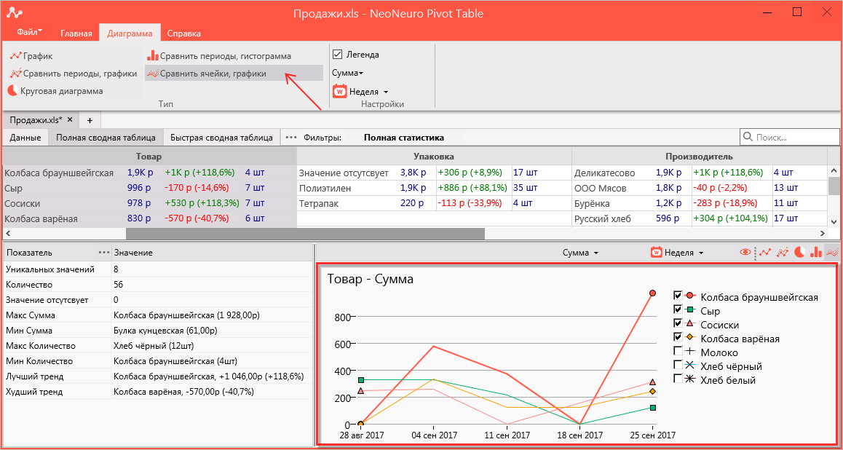The image size is (843, 450).
Task: Uncheck Колбаса брауншвейгская in chart legend
Action: tap(678, 295)
